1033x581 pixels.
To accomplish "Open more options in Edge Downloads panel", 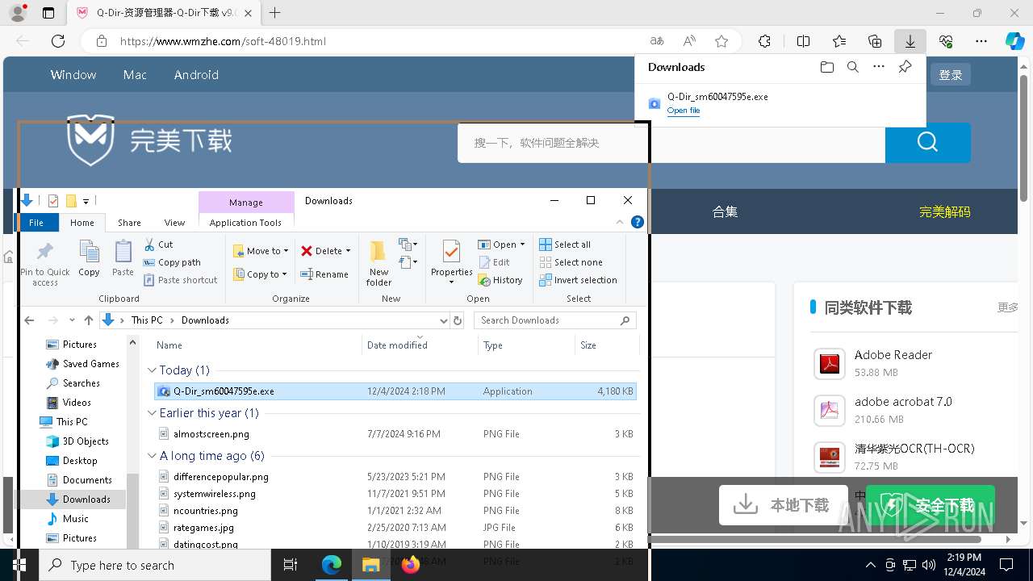I will coord(879,67).
